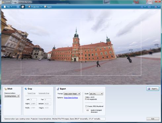Select the crop tool icon in the toolbar
This screenshot has width=162, height=123.
[18, 7]
